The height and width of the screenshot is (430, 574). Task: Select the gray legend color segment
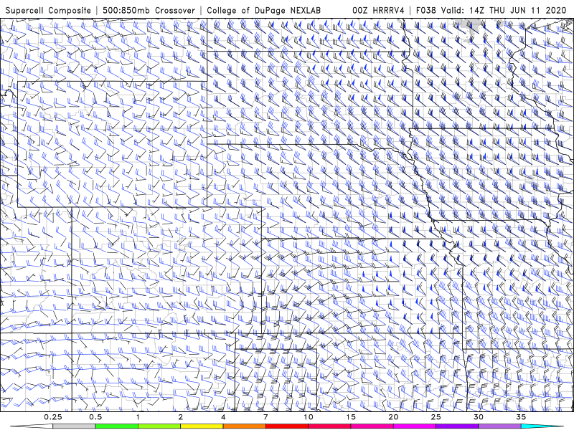click(x=75, y=426)
